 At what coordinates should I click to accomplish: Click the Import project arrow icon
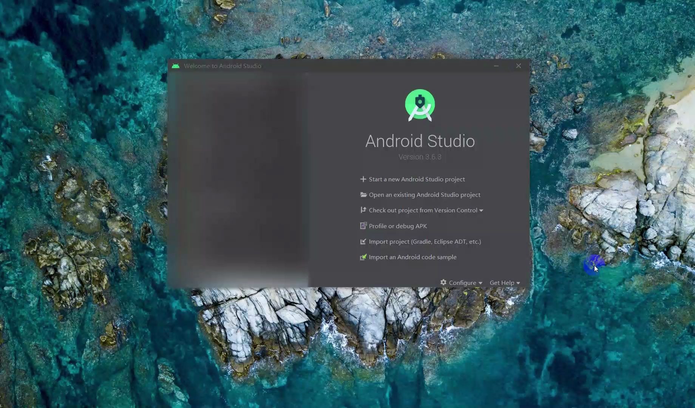click(363, 241)
